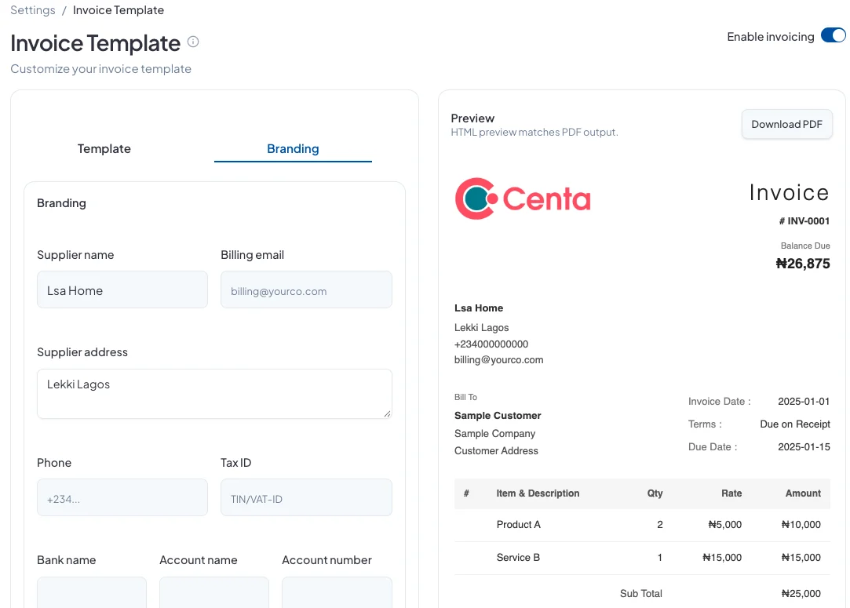Click the Product A rate '₦5,000'
Viewport: 850px width, 608px height.
click(x=724, y=525)
